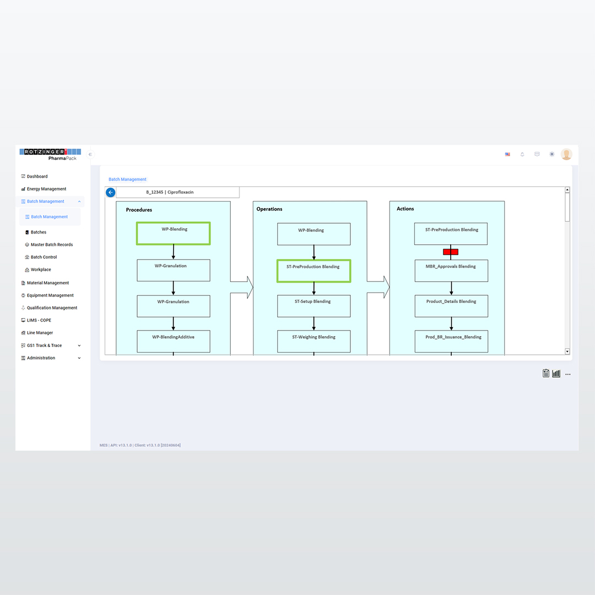Open Qualification Management section

[52, 308]
